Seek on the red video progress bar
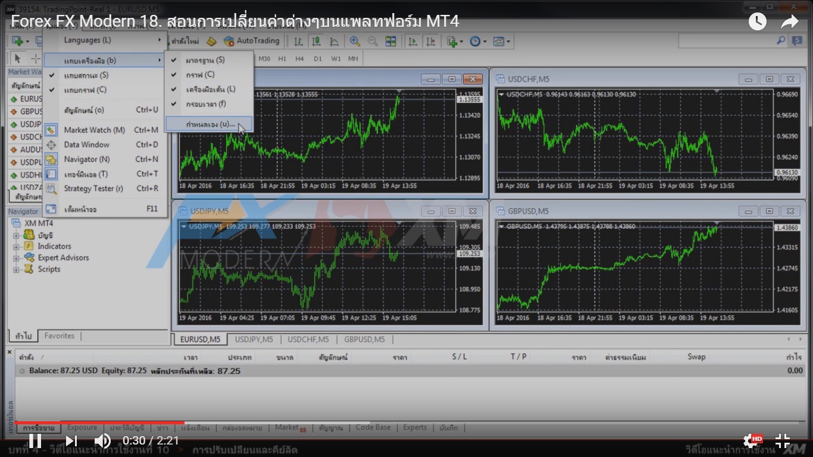Viewport: 813px width, 457px height. pos(100,422)
